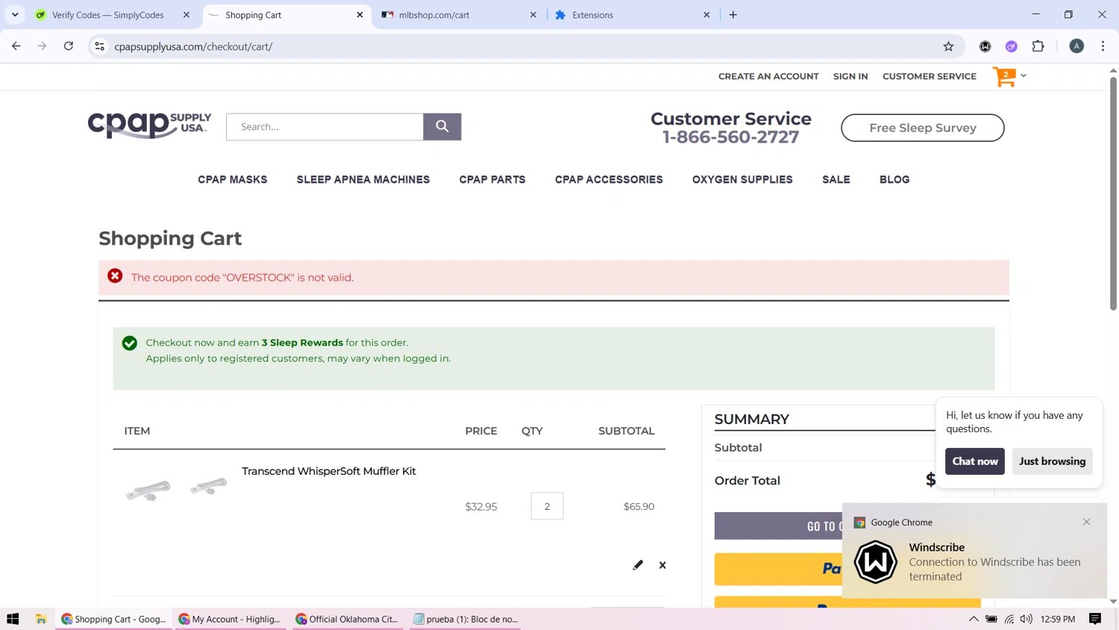Screen dimensions: 1119x630
Task: Open the Windscribe extension icon in the toolbar
Action: pyautogui.click(x=985, y=46)
